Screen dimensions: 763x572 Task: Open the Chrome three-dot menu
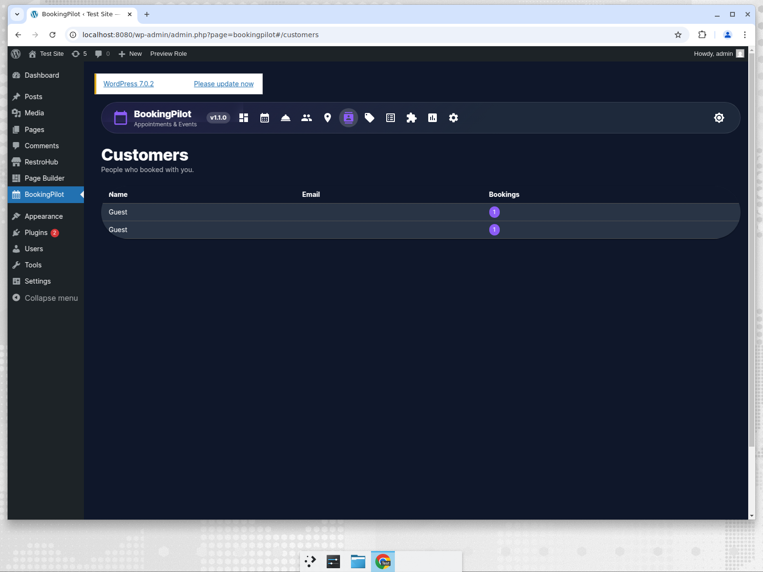pyautogui.click(x=745, y=35)
